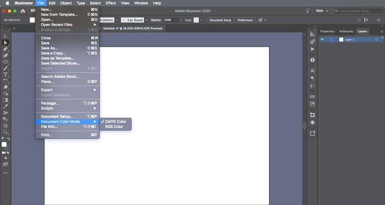The height and width of the screenshot is (205, 385).
Task: Click Layer 1 target circle
Action: click(x=377, y=39)
